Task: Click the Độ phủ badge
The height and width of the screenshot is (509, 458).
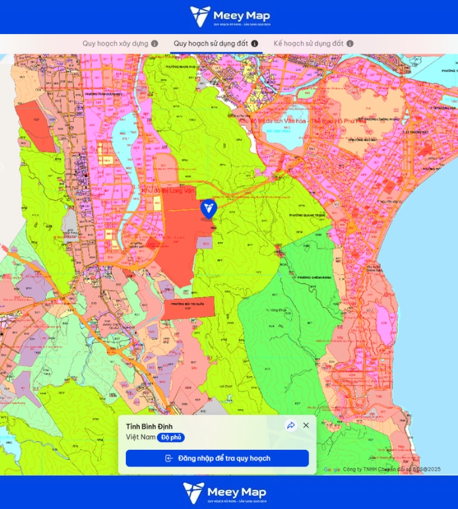Action: 171,438
